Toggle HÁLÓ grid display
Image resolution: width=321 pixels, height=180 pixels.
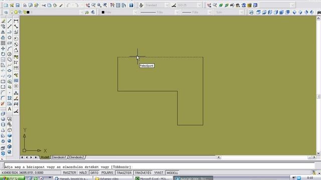click(83, 173)
